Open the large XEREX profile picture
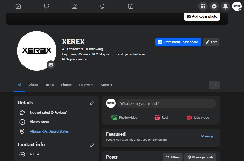The width and height of the screenshot is (244, 161). coord(37,51)
